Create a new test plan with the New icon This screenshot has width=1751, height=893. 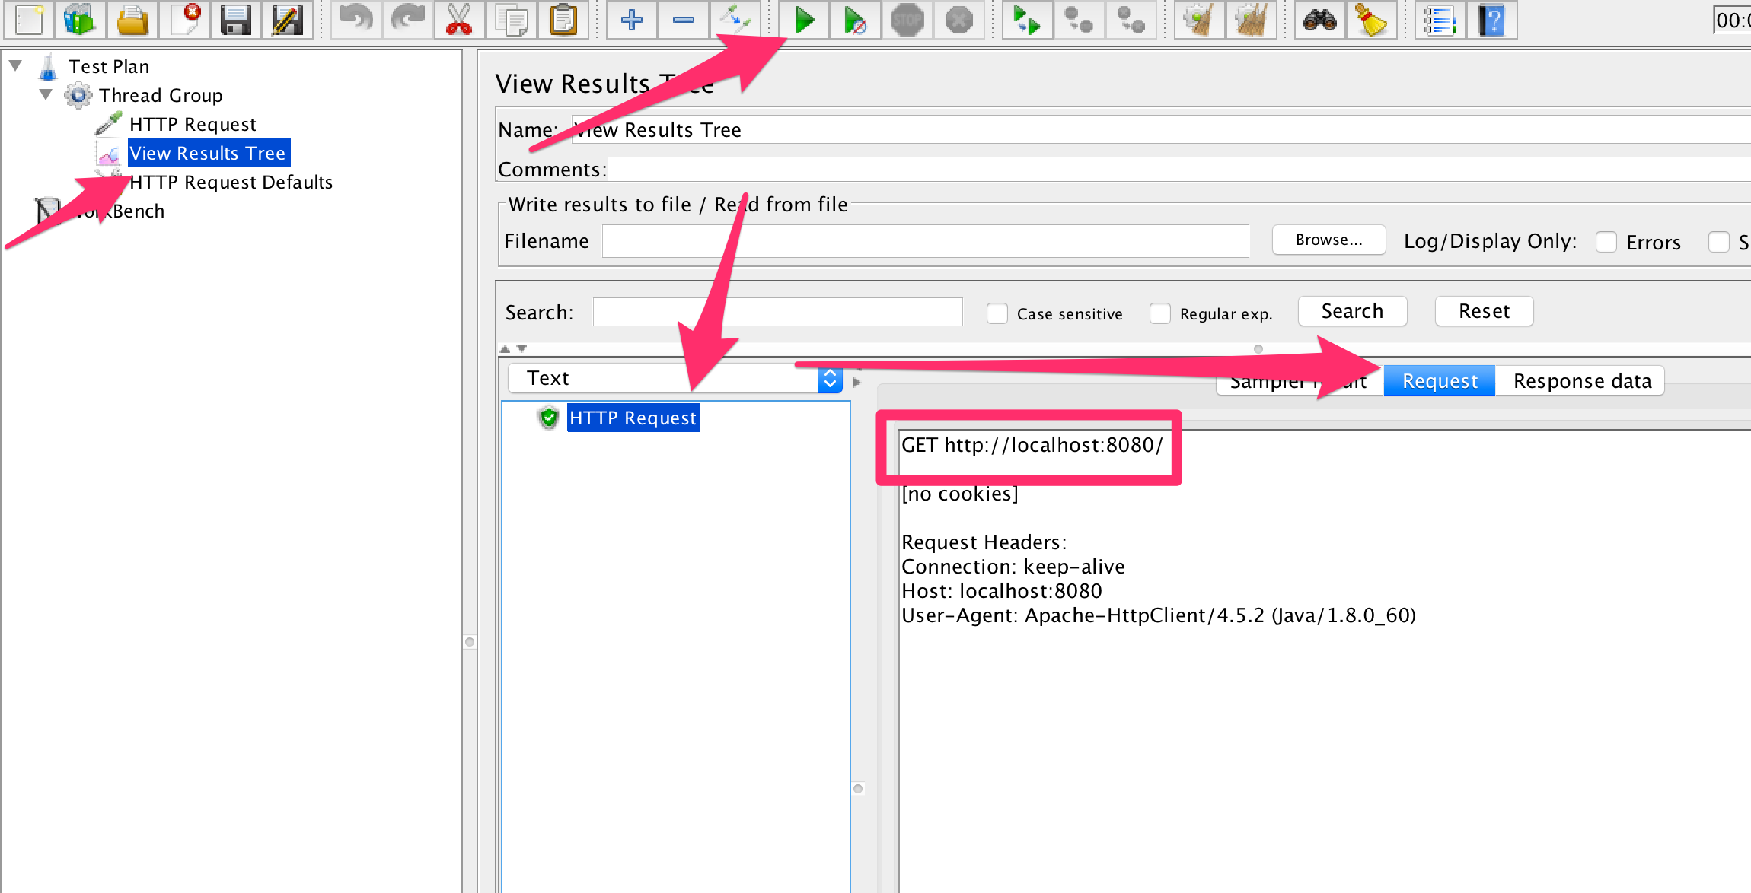29,20
